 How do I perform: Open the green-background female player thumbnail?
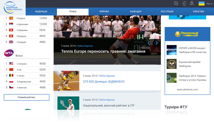[68, 103]
